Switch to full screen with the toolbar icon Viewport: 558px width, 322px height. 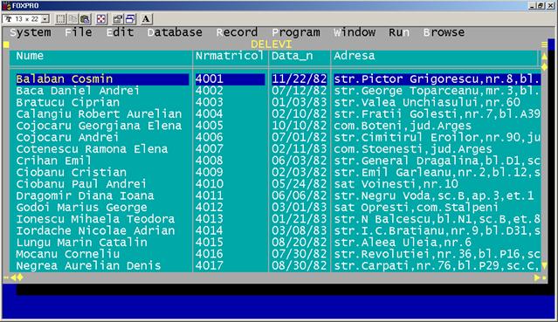pos(101,19)
